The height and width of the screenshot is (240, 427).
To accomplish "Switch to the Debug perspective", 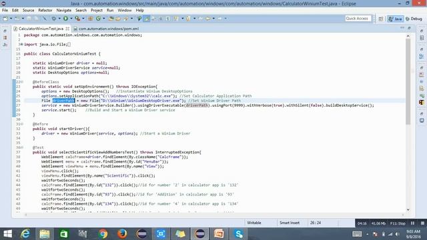I will coord(414,19).
